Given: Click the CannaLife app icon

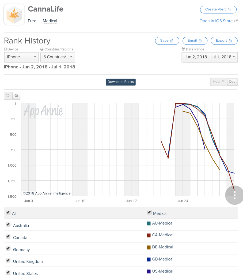Looking at the screenshot, I should [x=14, y=15].
